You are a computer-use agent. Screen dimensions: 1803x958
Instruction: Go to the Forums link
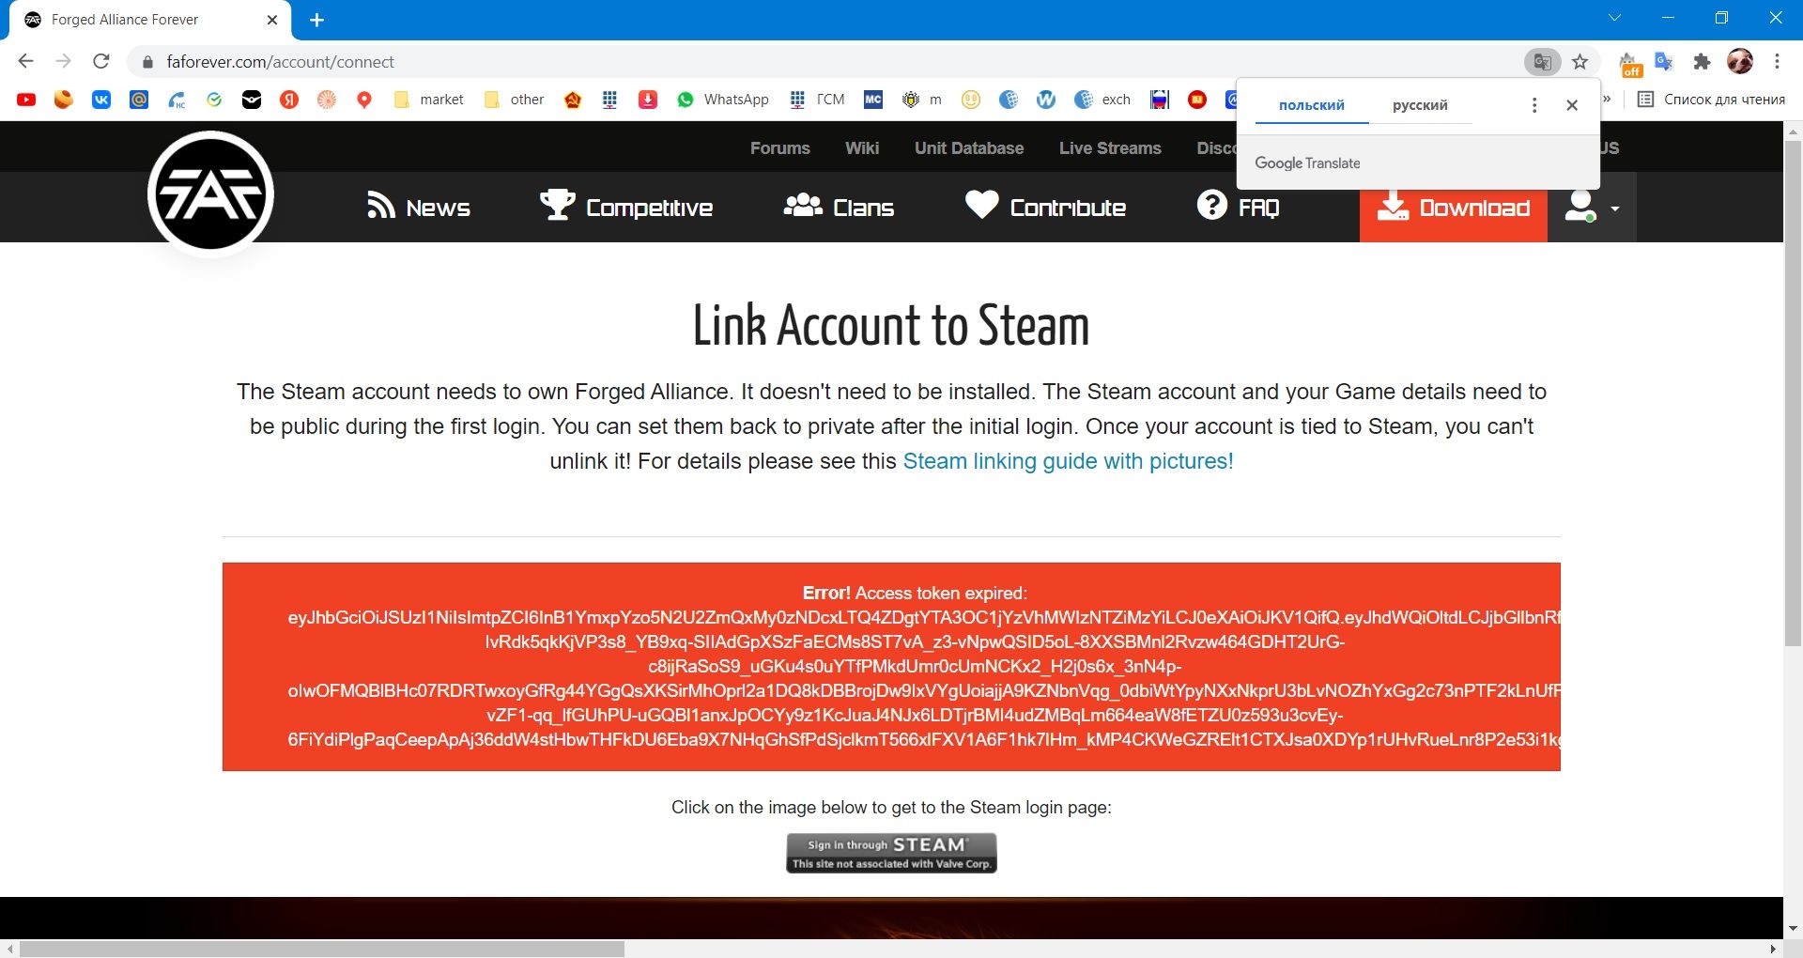tap(779, 148)
